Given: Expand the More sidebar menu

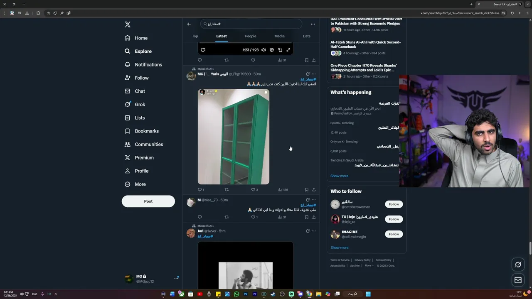Looking at the screenshot, I should 135,184.
